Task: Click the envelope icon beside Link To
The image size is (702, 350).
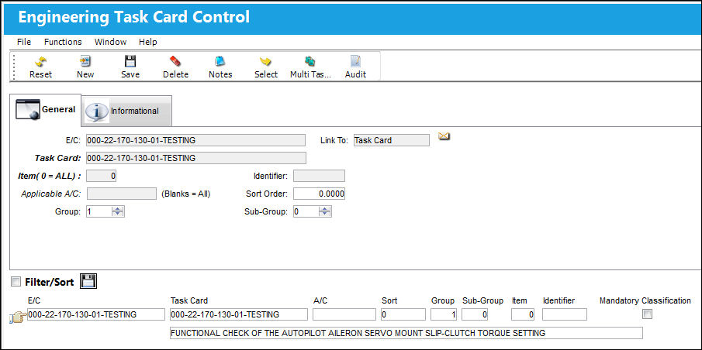Action: tap(444, 136)
